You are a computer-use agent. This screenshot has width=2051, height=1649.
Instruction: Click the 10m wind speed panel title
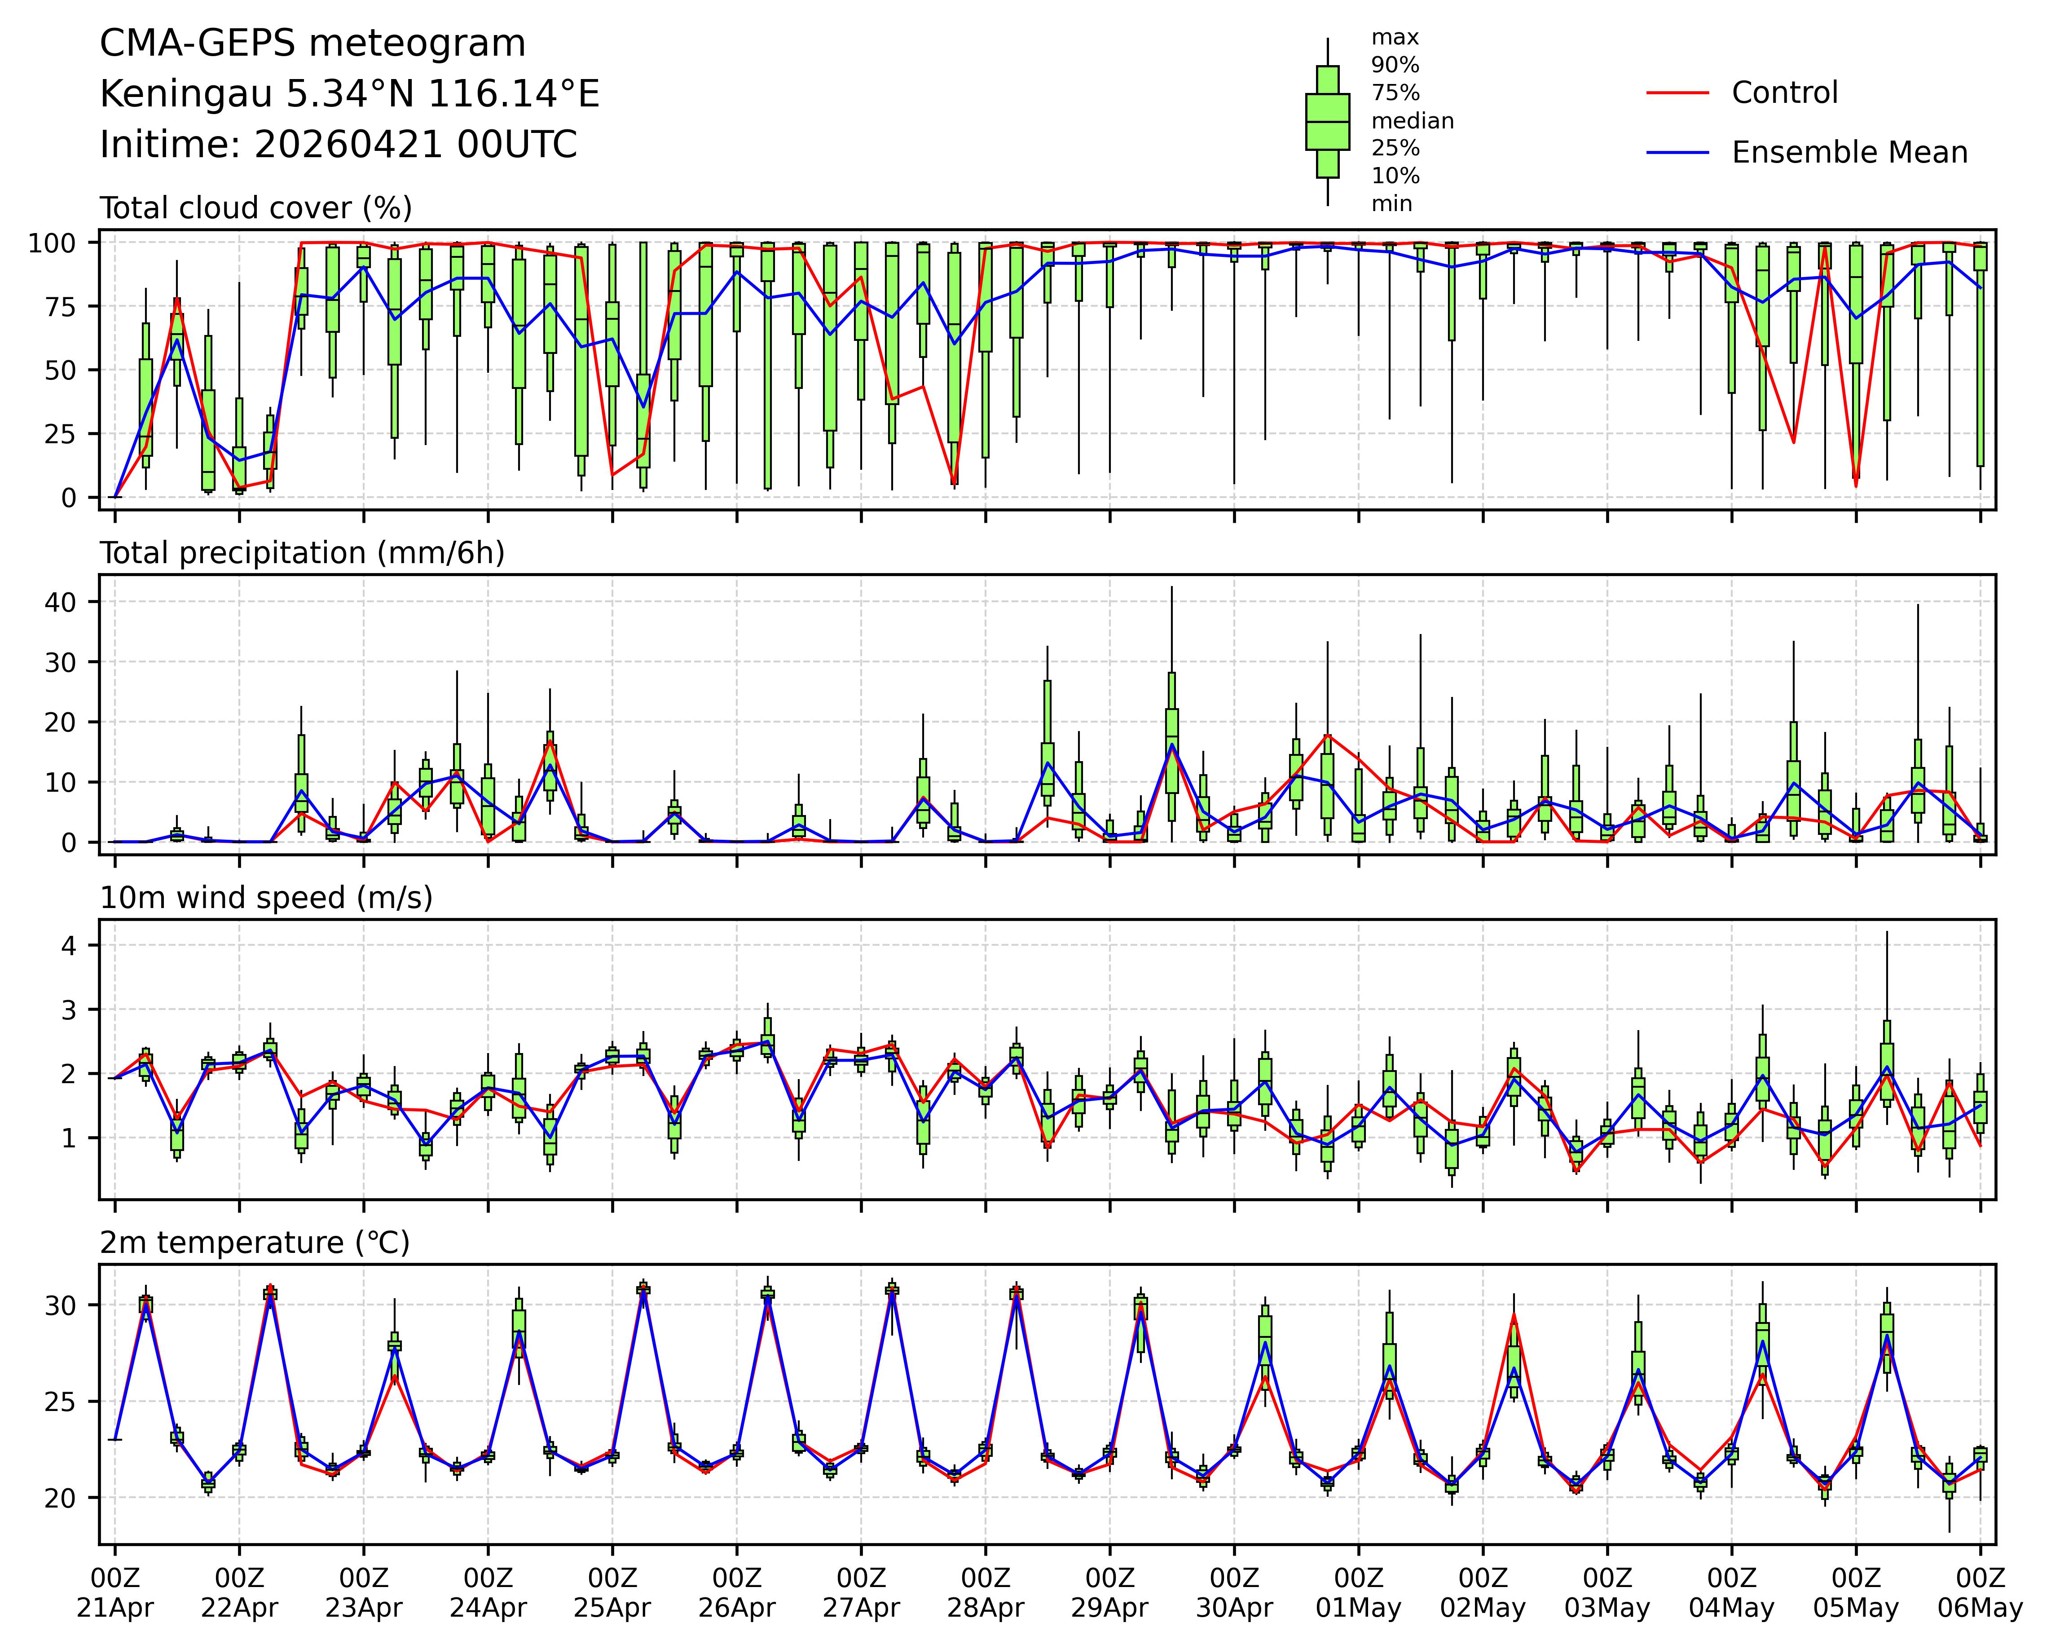[x=266, y=898]
